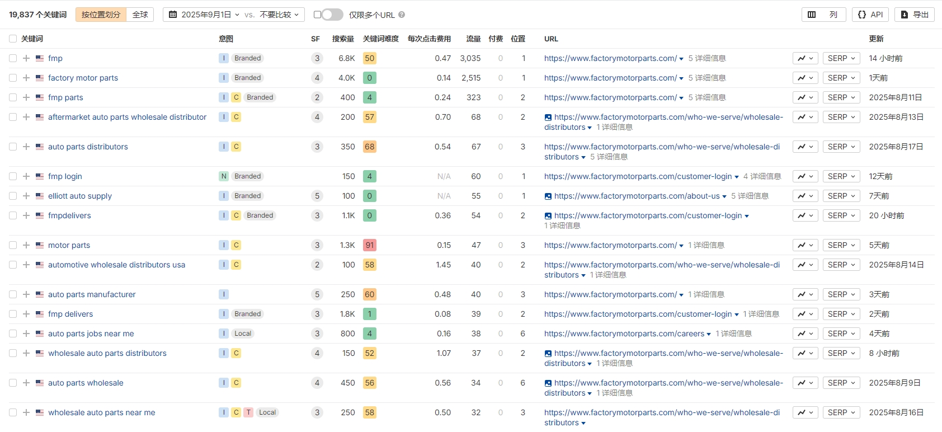Open keyword link wholesale auto parts distributors
Screen dimensions: 942x432
point(107,353)
